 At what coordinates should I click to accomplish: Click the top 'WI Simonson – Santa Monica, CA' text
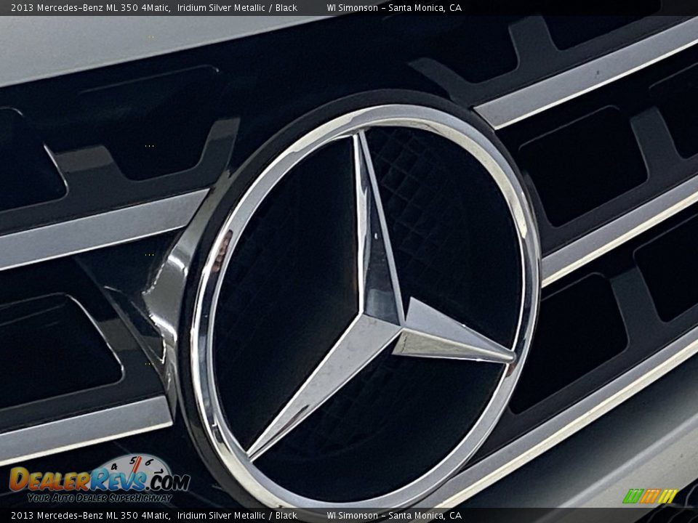coord(394,7)
